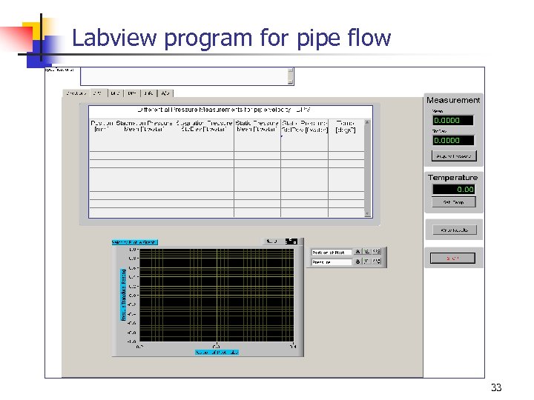This screenshot has height=400, width=534.
Task: Click the Plot 0 label in the plot legend
Action: (271, 241)
